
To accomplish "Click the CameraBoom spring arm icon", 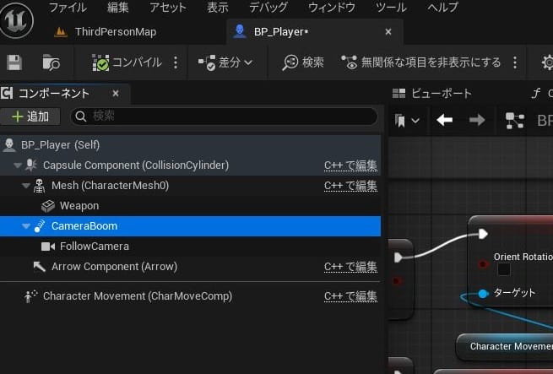I will (x=40, y=226).
